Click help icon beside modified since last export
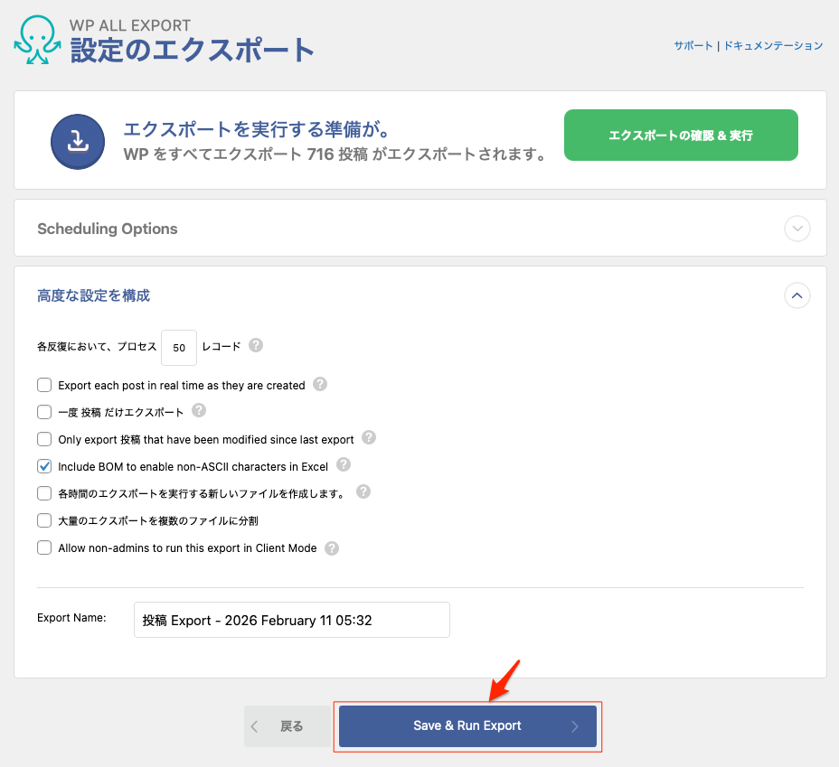The image size is (839, 767). [x=368, y=438]
